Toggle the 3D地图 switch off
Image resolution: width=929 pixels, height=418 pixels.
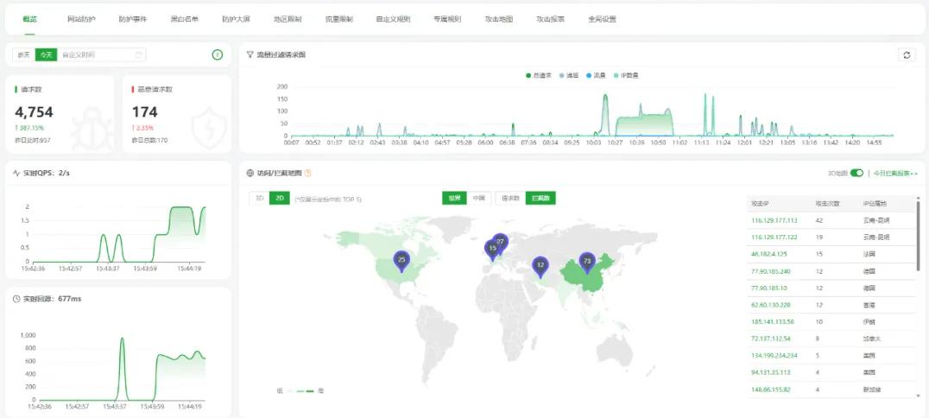click(x=856, y=173)
